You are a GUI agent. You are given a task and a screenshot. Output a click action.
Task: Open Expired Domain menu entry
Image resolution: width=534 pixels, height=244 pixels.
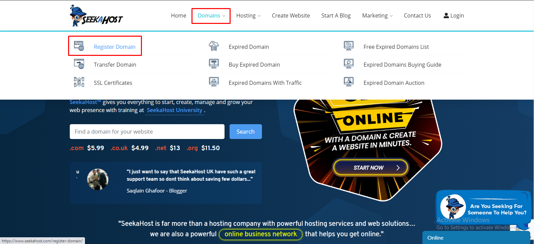[x=249, y=47]
